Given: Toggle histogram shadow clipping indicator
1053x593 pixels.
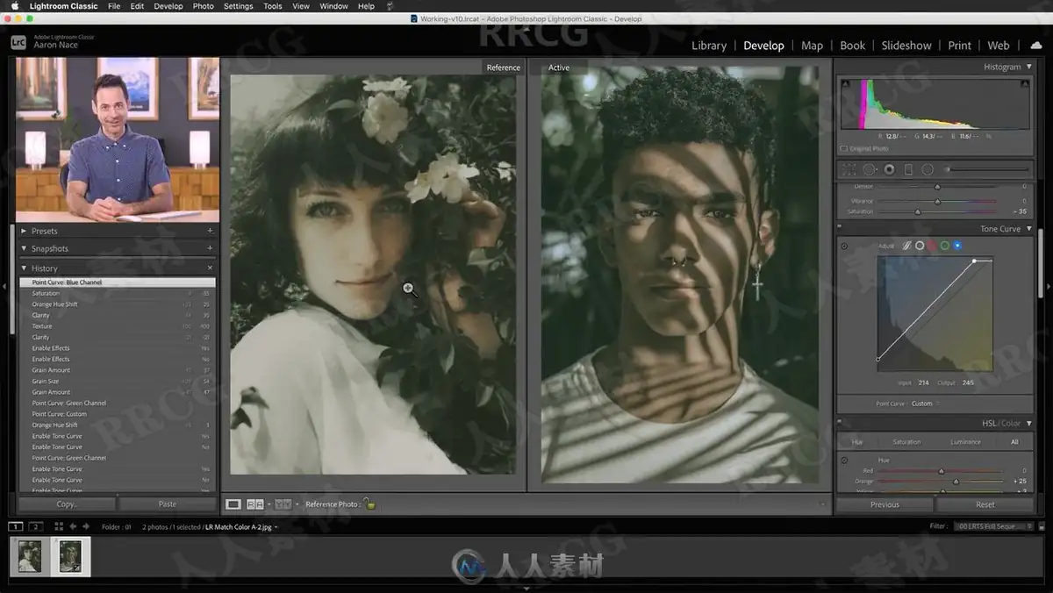Looking at the screenshot, I should pyautogui.click(x=845, y=83).
